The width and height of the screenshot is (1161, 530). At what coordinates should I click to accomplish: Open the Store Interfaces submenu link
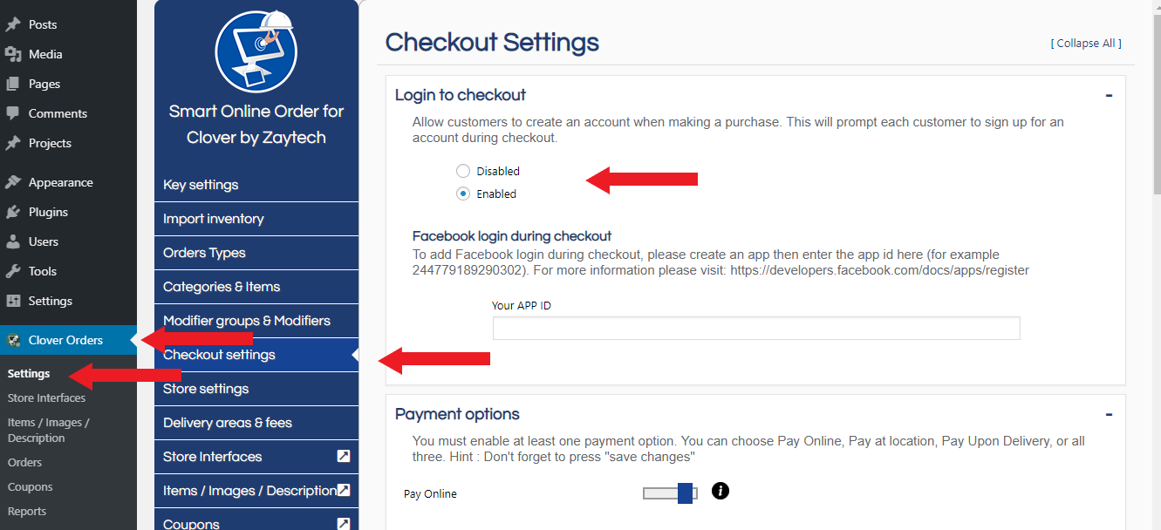click(46, 397)
